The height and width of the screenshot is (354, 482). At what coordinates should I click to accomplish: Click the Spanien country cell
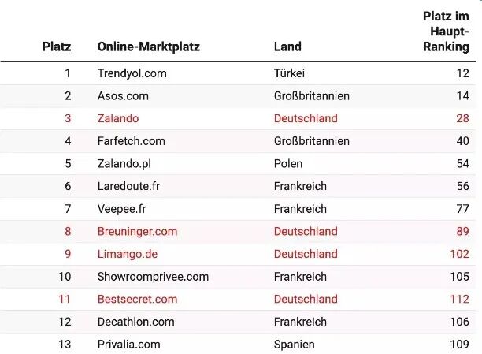point(295,345)
